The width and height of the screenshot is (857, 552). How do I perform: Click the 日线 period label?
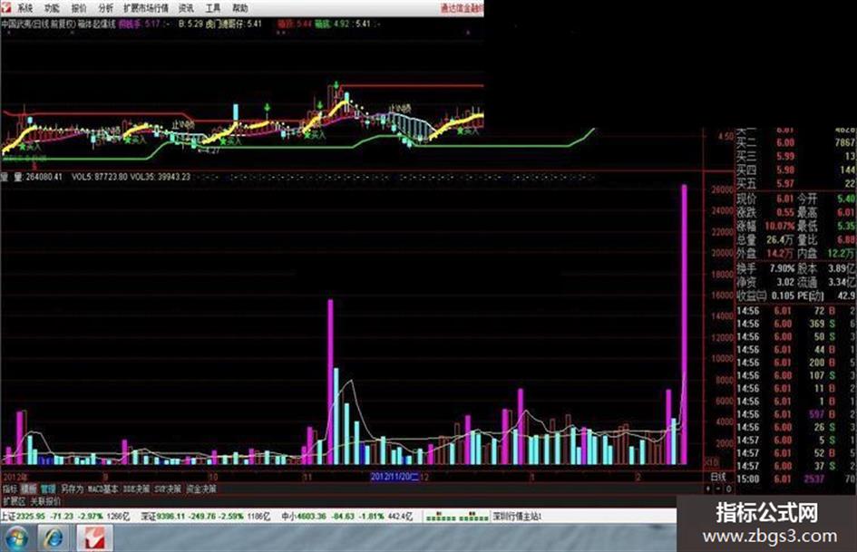click(718, 477)
